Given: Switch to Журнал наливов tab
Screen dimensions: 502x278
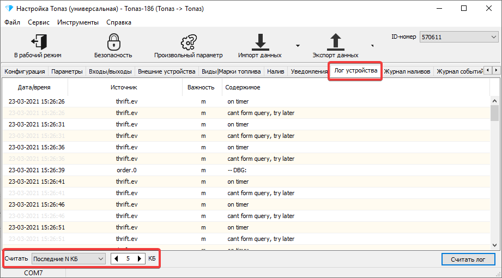Looking at the screenshot, I should click(x=407, y=71).
